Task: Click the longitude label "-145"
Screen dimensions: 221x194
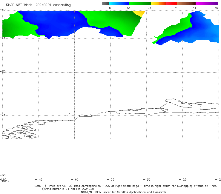Action: [39, 179]
